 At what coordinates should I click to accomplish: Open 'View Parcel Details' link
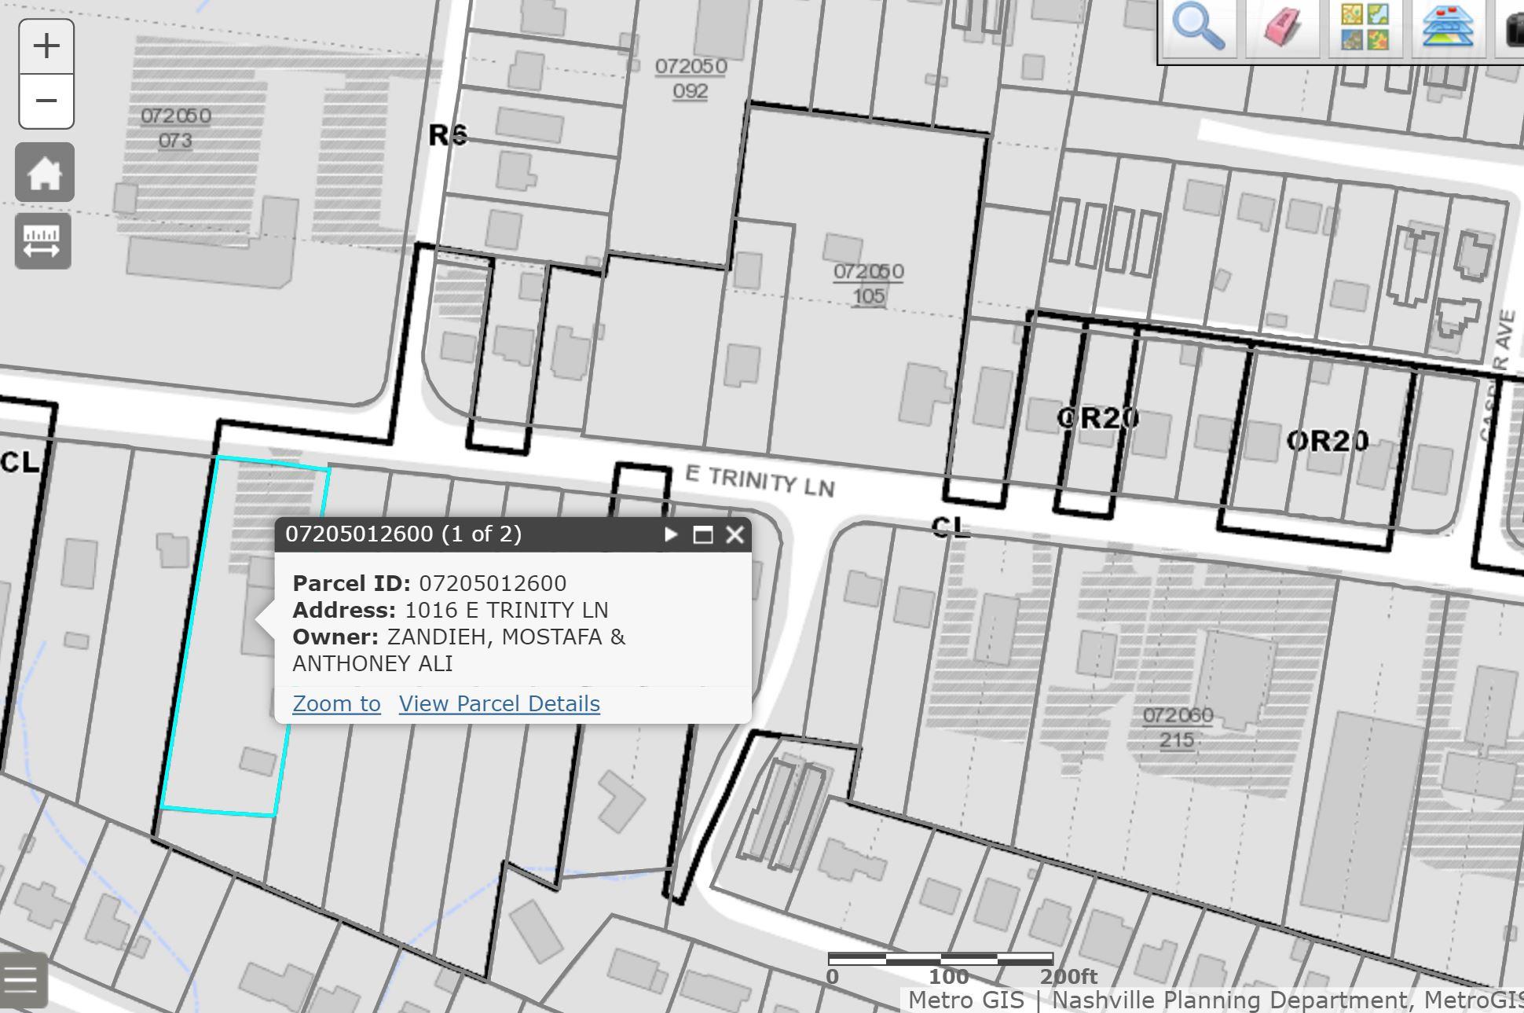tap(500, 703)
